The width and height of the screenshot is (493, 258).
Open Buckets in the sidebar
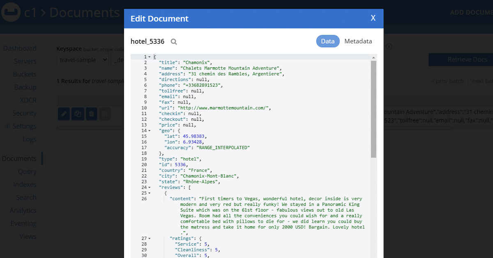tap(25, 74)
